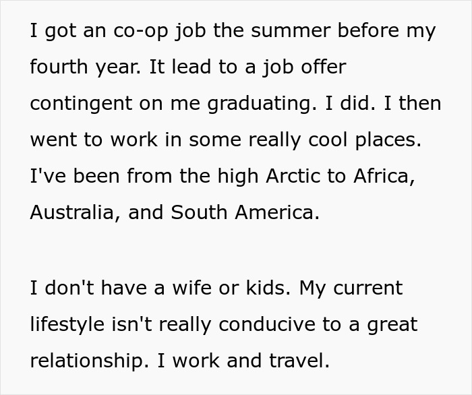Click the word "contingent"
Image resolution: width=472 pixels, height=395 pixels.
tap(82, 104)
